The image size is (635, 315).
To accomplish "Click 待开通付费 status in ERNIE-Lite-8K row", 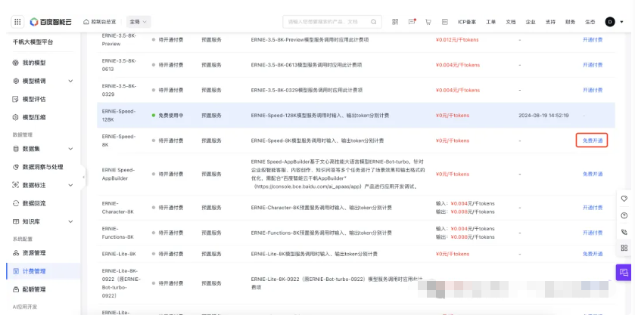I will [x=170, y=254].
